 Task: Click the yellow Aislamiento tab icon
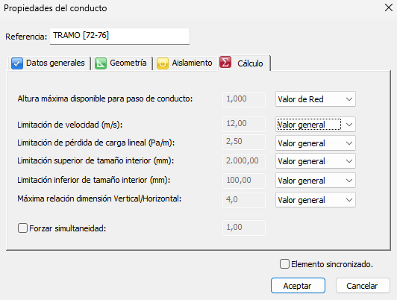coord(163,63)
